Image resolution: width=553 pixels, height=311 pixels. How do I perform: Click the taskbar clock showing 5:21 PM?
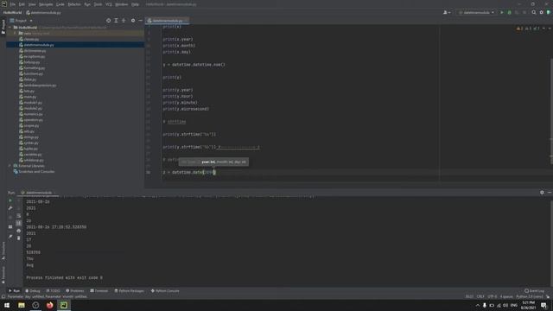point(528,305)
